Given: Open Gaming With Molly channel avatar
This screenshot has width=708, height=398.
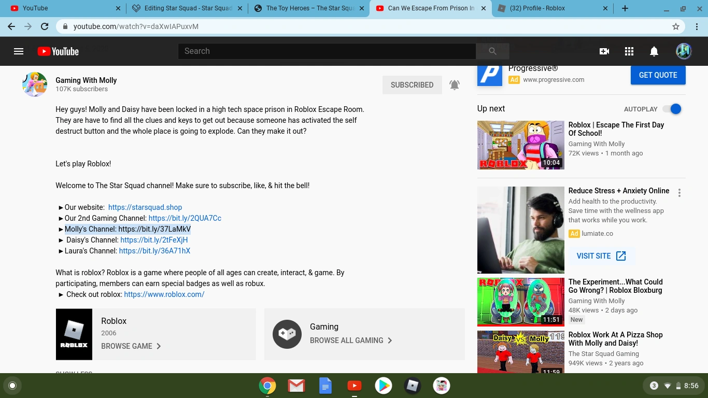Looking at the screenshot, I should [x=35, y=84].
